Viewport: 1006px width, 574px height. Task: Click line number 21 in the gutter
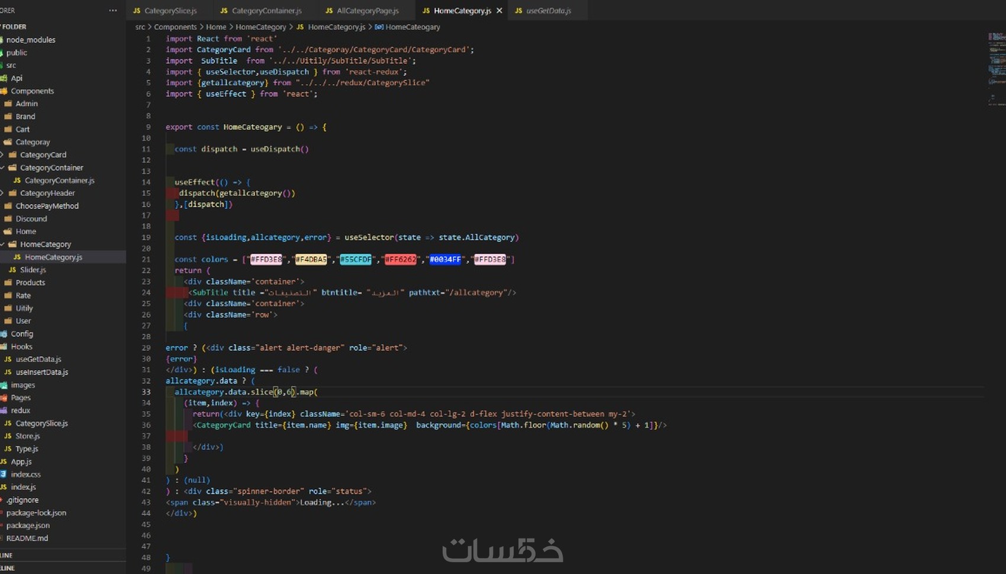146,259
